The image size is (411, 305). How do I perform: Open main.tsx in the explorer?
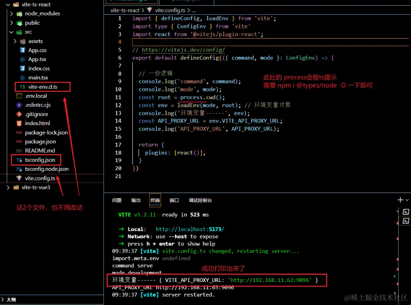38,77
